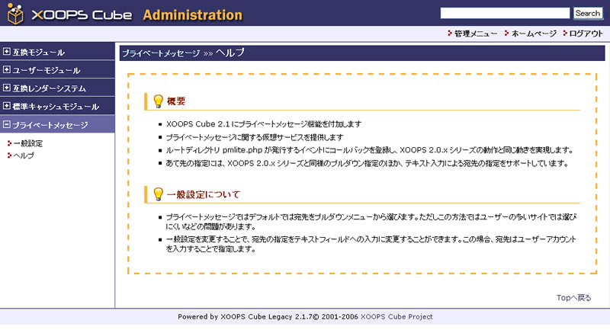610x333 pixels.
Task: Go to 管理メニュー link
Action: point(476,34)
